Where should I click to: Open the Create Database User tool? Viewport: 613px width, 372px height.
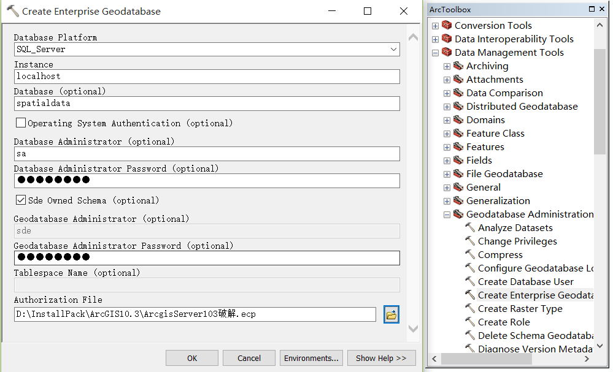coord(525,282)
